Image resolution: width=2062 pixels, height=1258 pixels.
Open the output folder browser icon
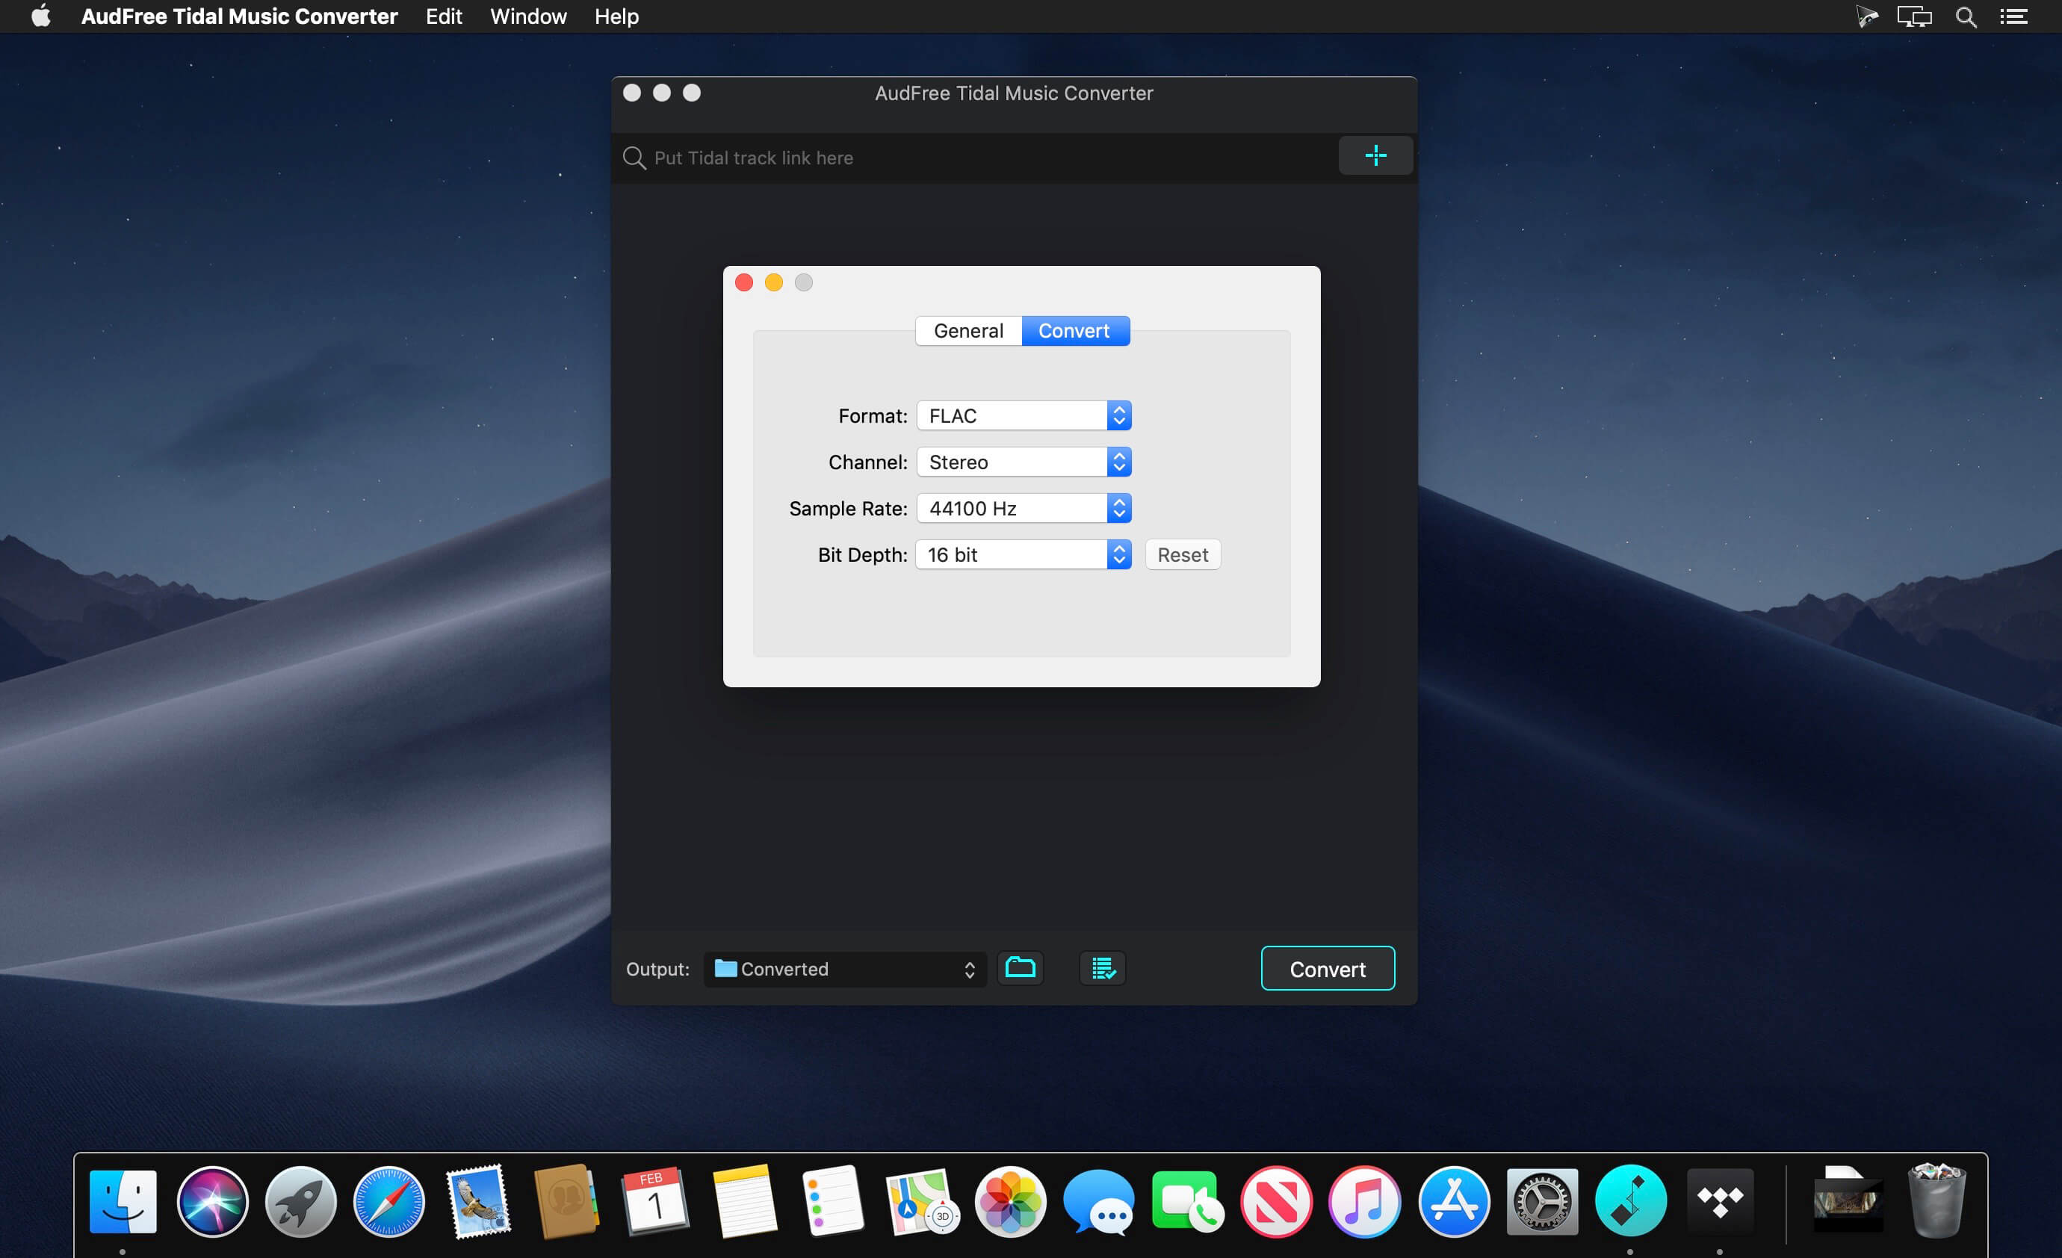tap(1019, 970)
